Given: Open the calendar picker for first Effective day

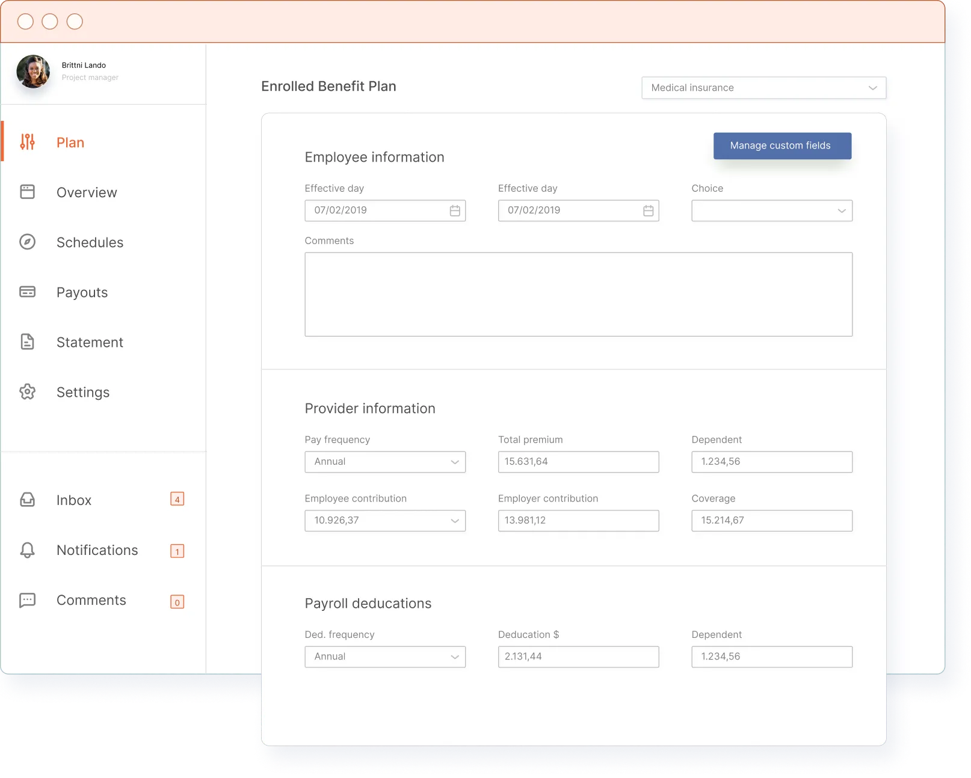Looking at the screenshot, I should [x=455, y=210].
